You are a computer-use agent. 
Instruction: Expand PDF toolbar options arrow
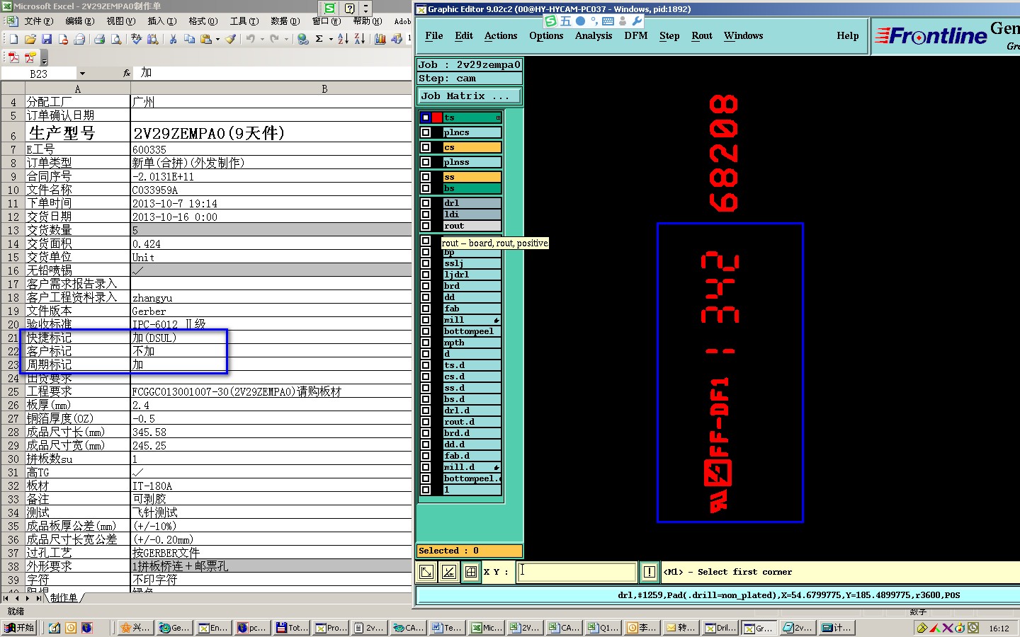pos(44,58)
